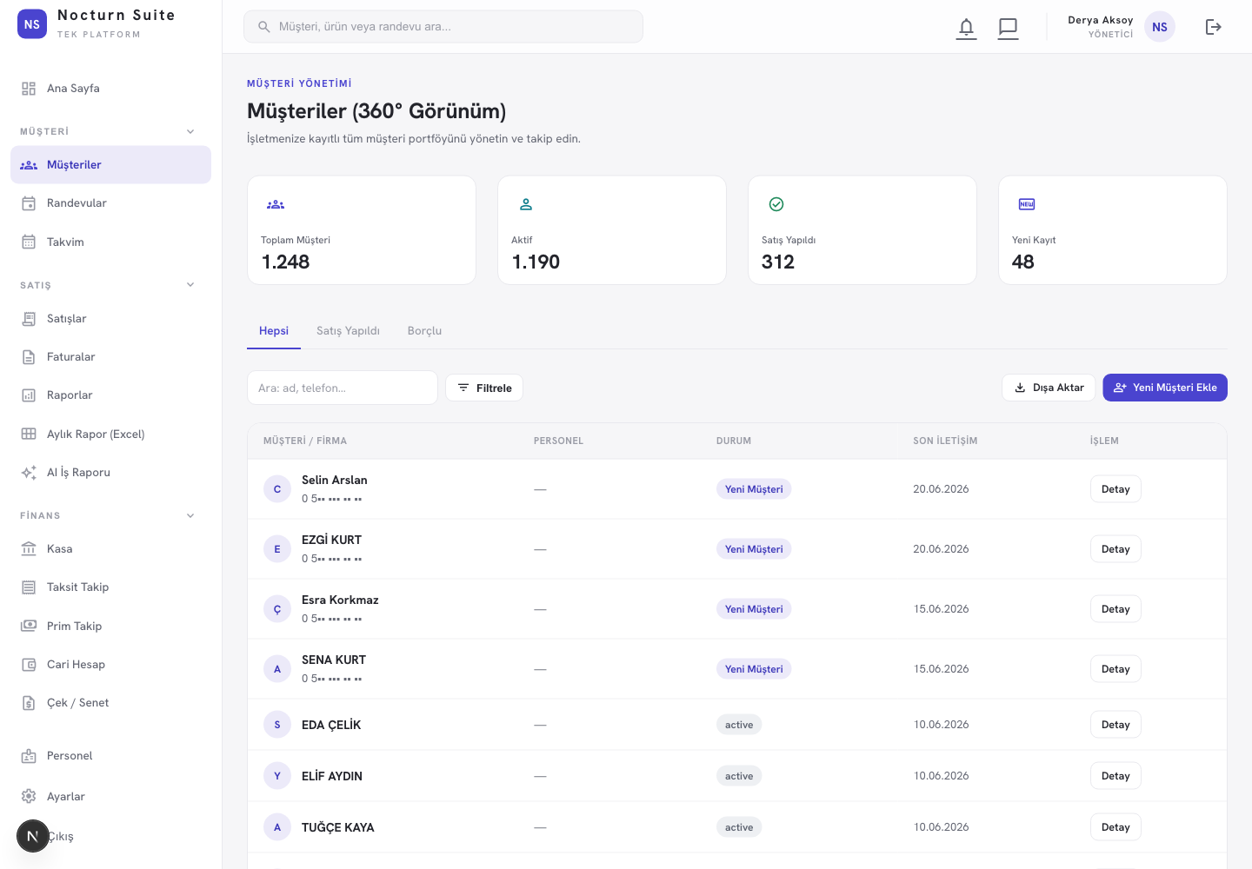Focus the Ara: ad, telefon search box
The height and width of the screenshot is (869, 1252).
(343, 388)
